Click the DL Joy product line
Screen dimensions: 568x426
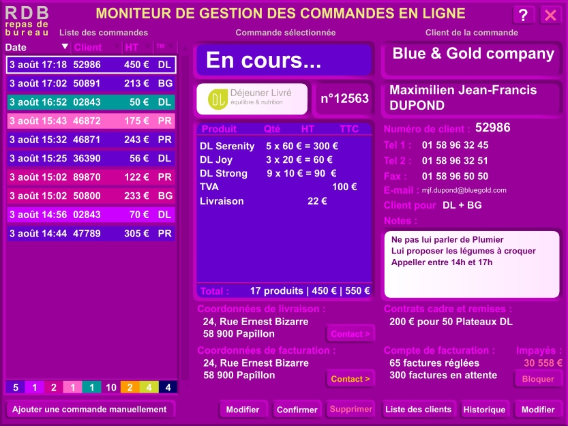[x=266, y=159]
